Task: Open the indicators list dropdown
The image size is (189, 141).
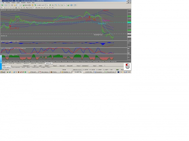Action: tap(68, 5)
